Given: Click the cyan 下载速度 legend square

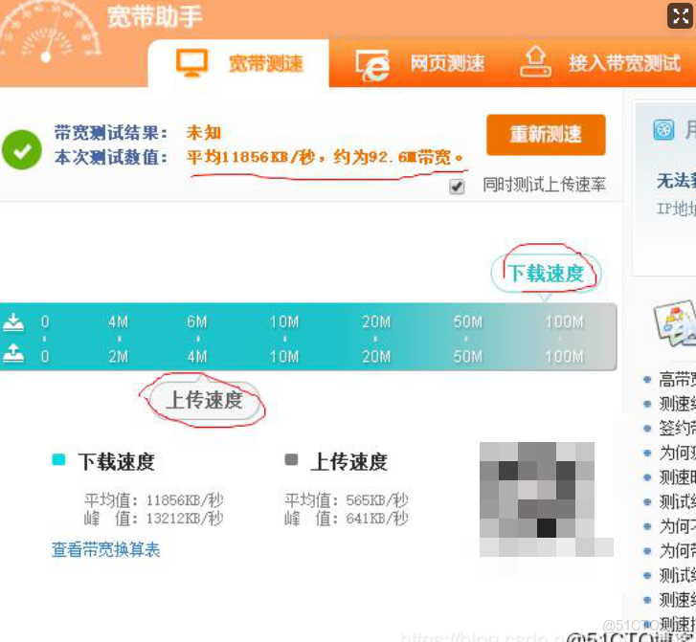Looking at the screenshot, I should [58, 459].
